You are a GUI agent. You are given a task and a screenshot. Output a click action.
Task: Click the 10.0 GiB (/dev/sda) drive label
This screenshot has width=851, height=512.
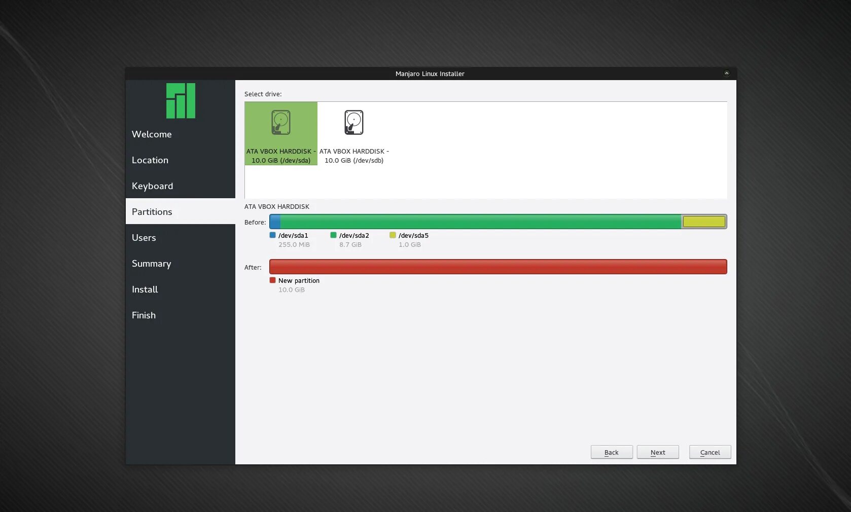(281, 161)
